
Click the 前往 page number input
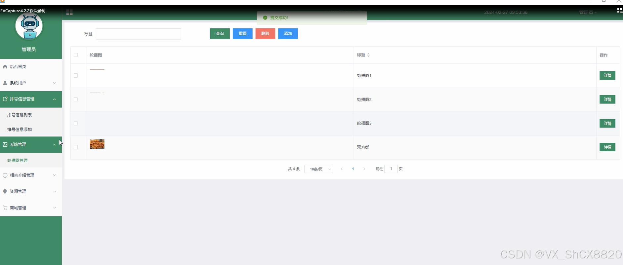(x=391, y=169)
